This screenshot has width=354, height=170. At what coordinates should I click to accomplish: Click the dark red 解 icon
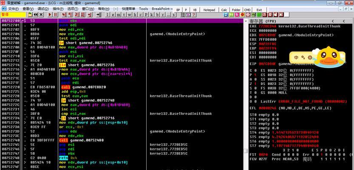tap(281, 15)
